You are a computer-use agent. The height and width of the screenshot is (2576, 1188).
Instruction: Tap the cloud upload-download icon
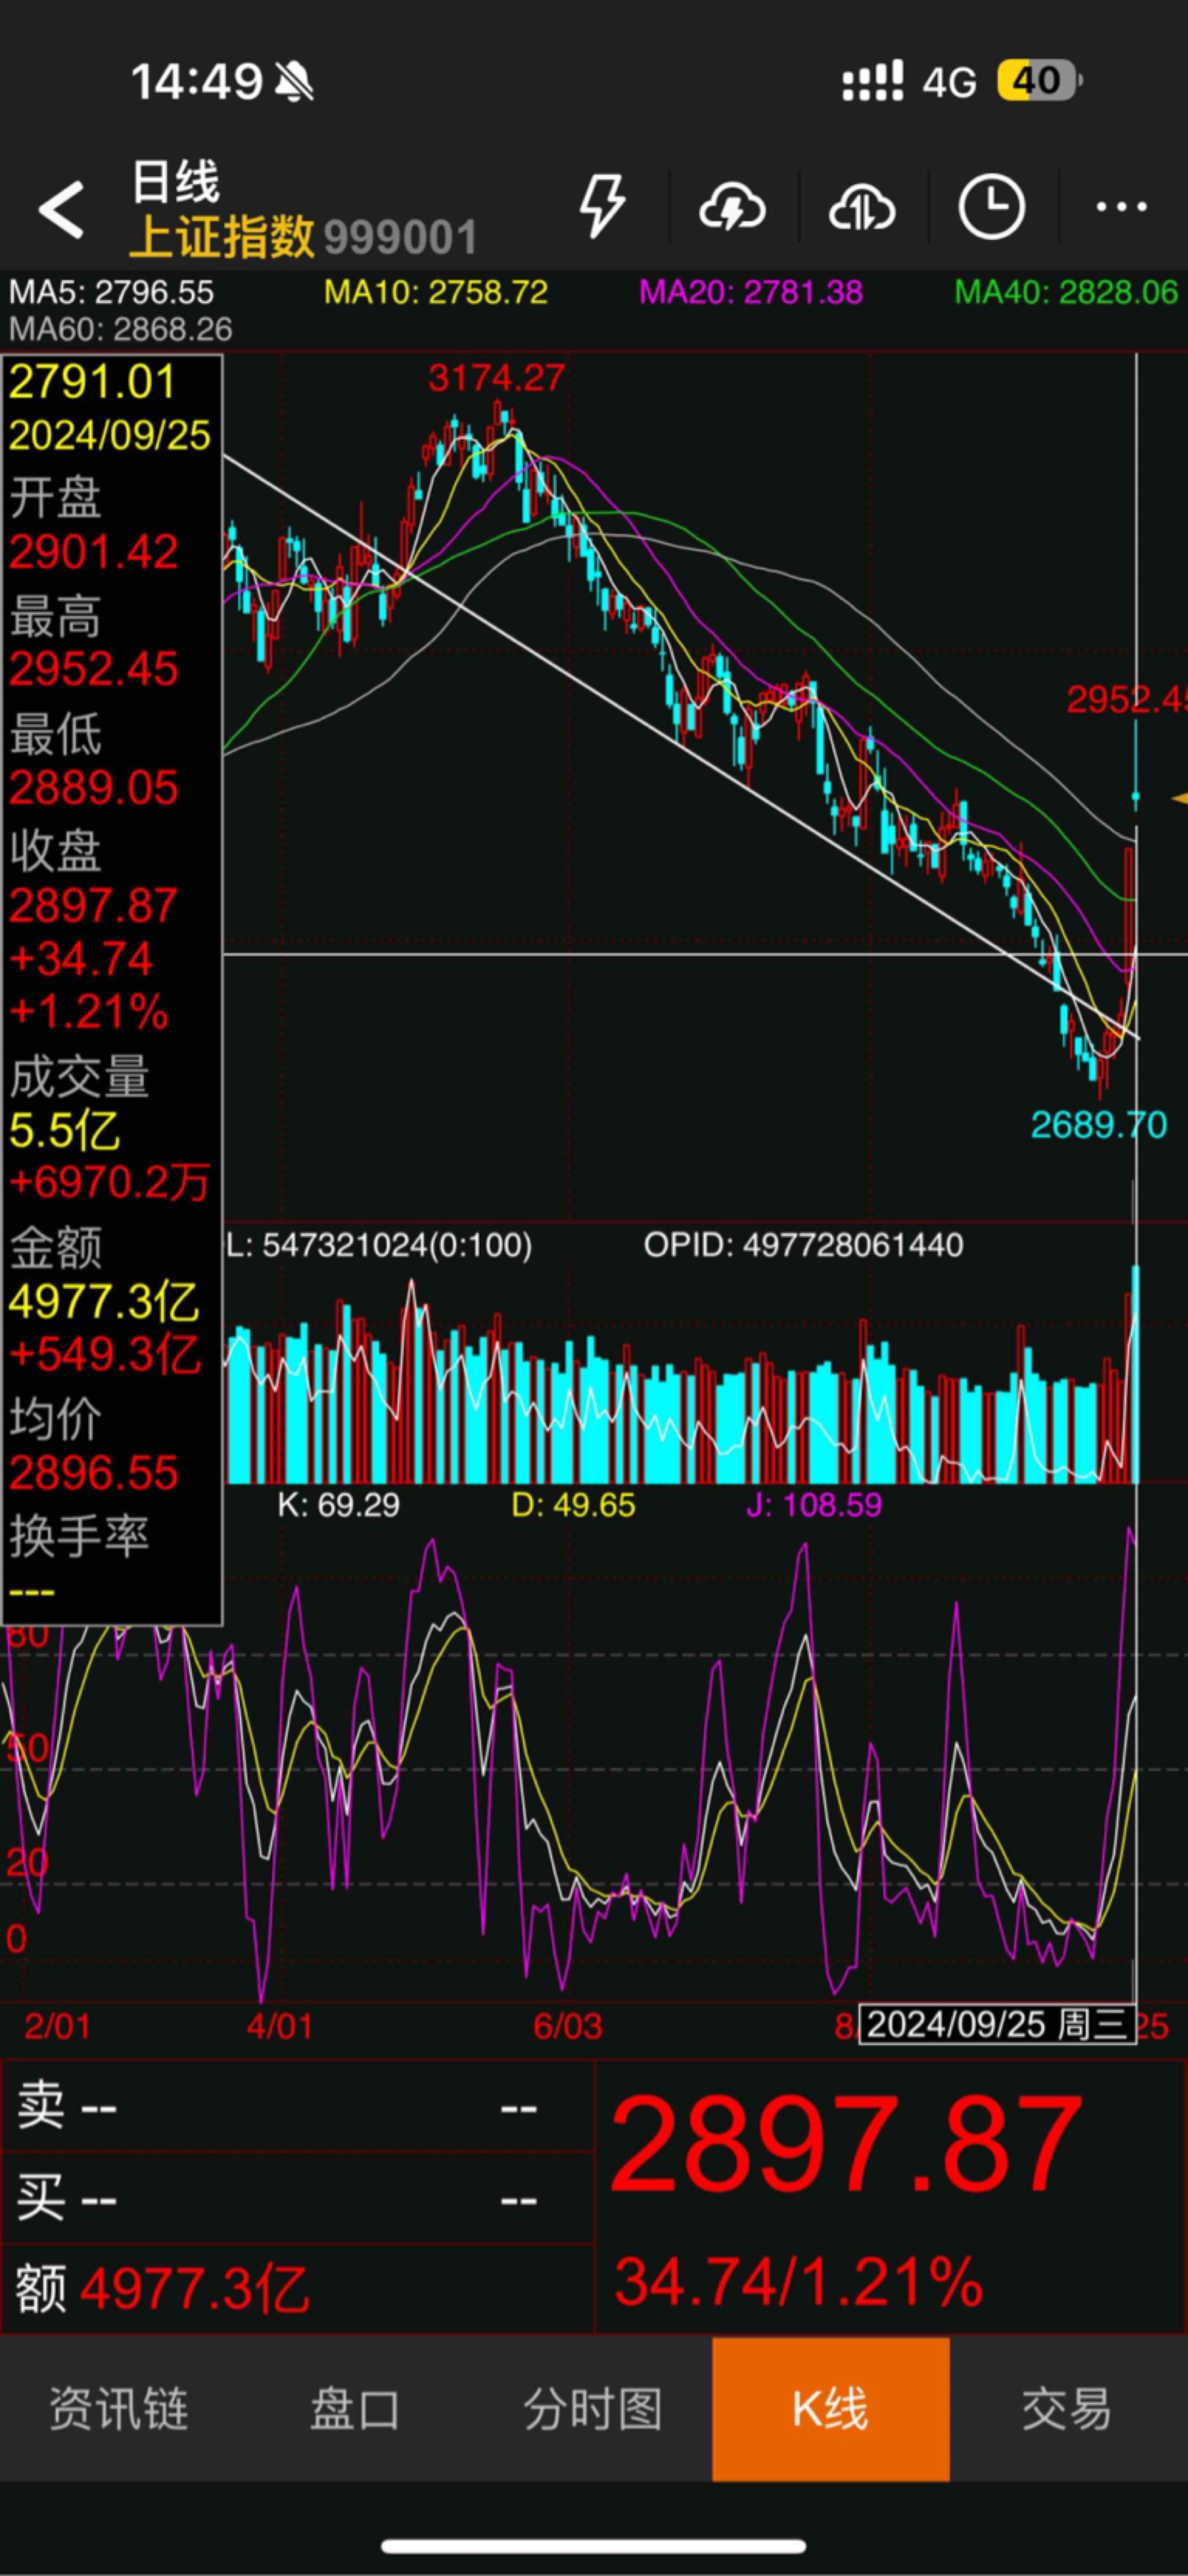[x=862, y=208]
